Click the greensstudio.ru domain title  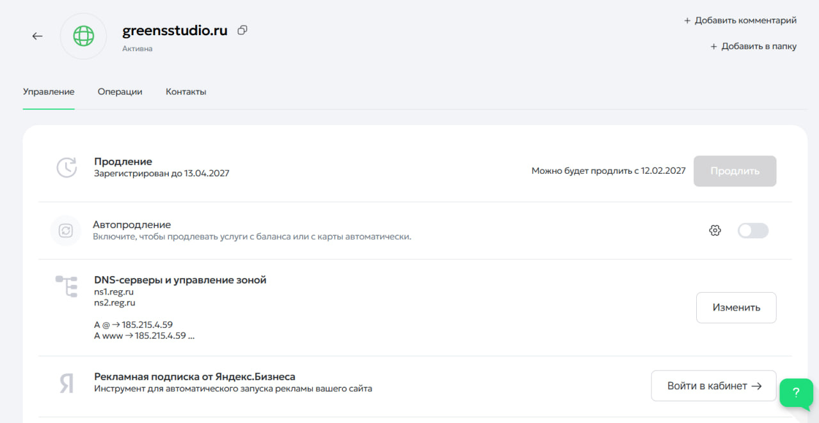coord(175,30)
